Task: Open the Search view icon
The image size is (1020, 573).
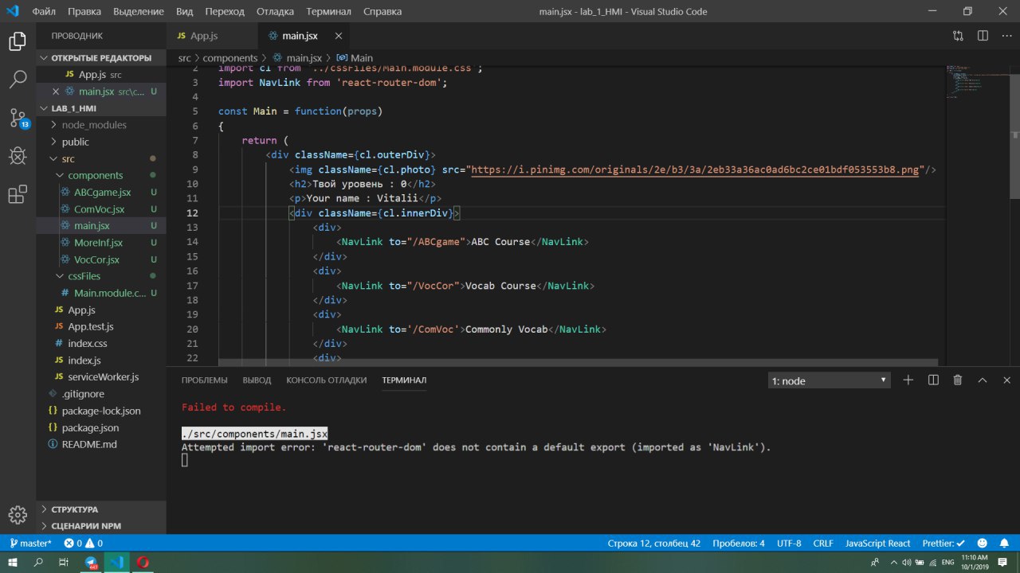Action: pos(18,79)
